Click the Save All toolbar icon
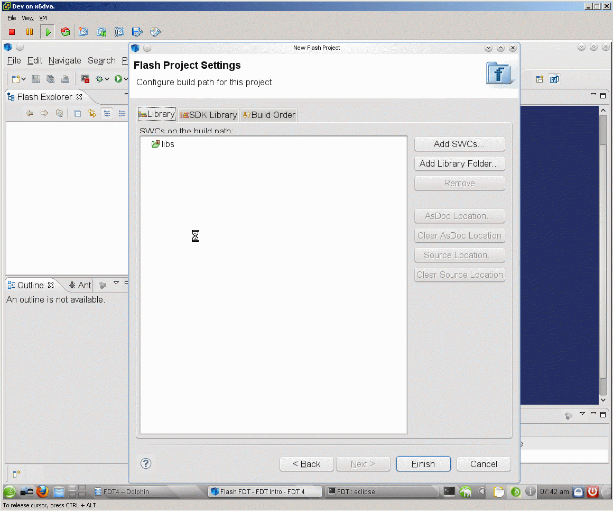Screen dimensions: 613x511 (50, 79)
